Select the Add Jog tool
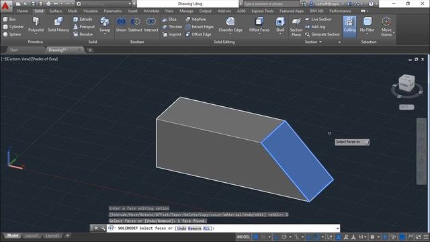The width and height of the screenshot is (430, 242). tap(315, 27)
